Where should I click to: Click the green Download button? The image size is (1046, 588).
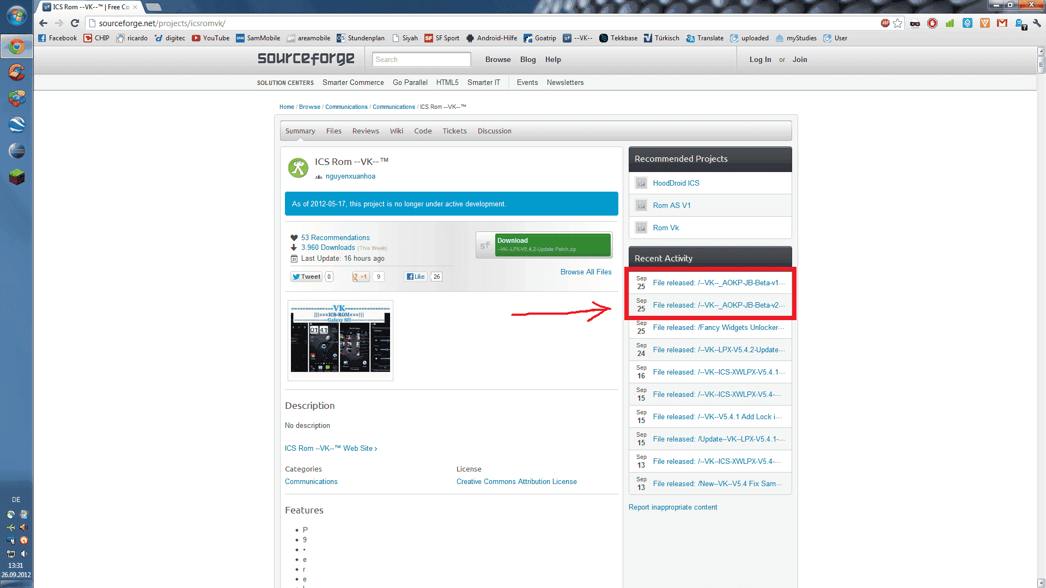click(552, 244)
